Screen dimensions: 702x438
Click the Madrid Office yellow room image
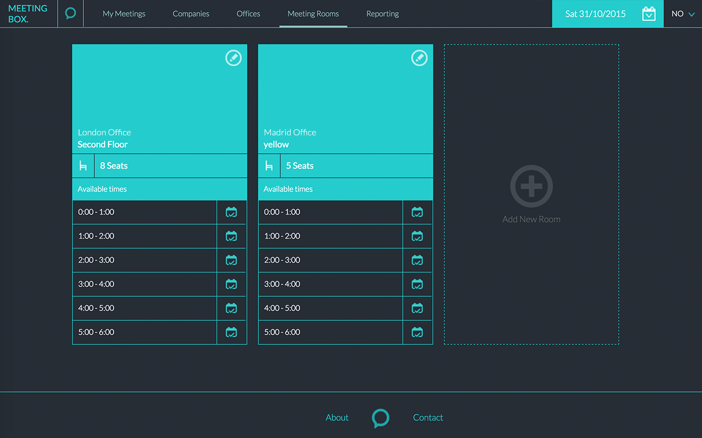(x=346, y=99)
